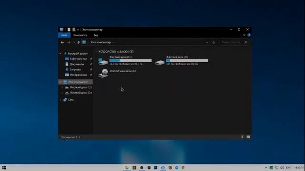Click the computer icon in title bar
Image resolution: width=305 pixels, height=171 pixels.
pos(61,29)
